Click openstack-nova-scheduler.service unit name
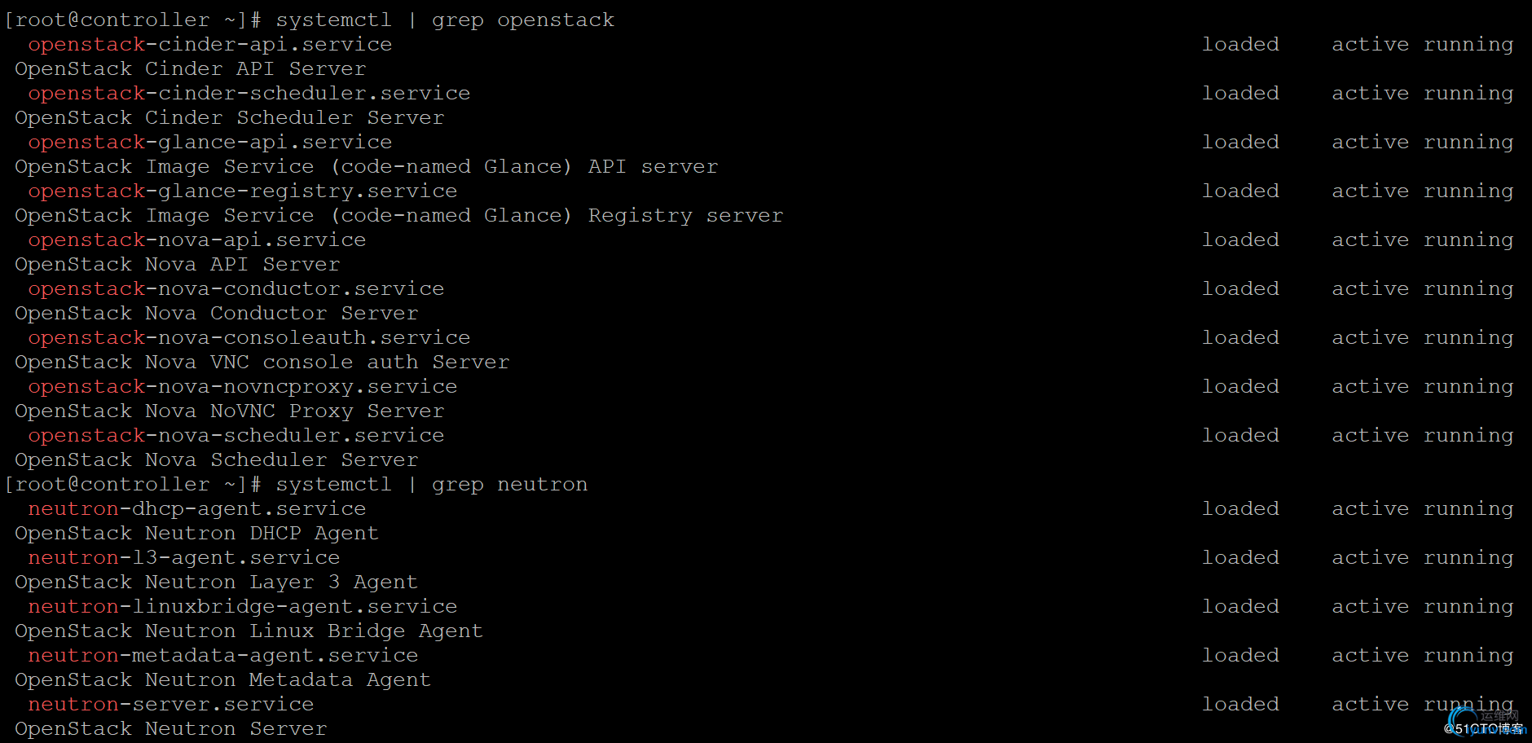 (236, 436)
